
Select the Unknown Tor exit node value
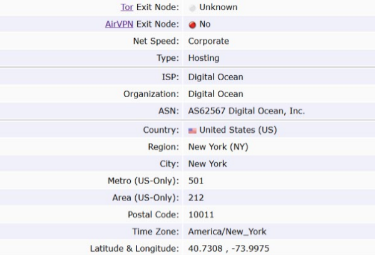[x=218, y=7]
